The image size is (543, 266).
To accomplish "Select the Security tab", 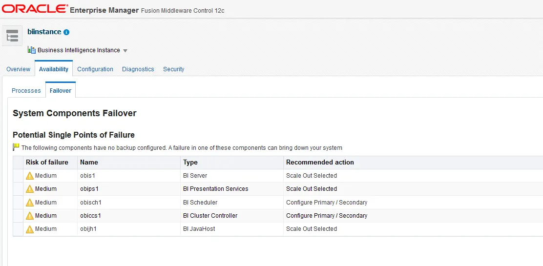I will pyautogui.click(x=173, y=69).
